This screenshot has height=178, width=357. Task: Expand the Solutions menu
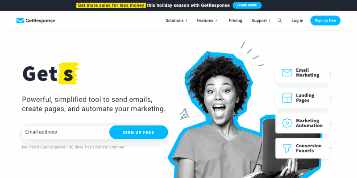tap(176, 20)
